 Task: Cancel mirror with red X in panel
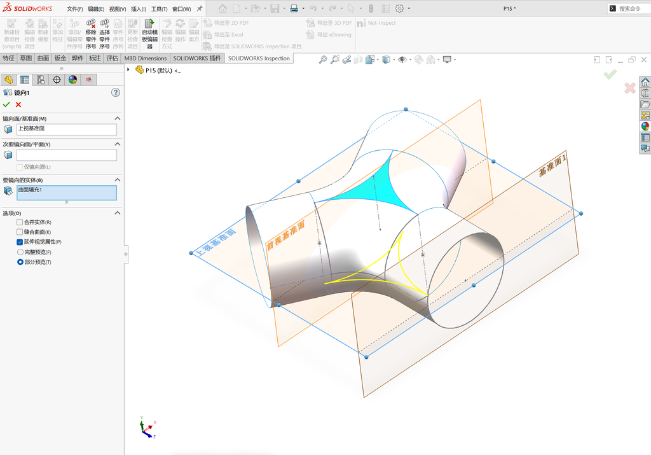tap(18, 105)
